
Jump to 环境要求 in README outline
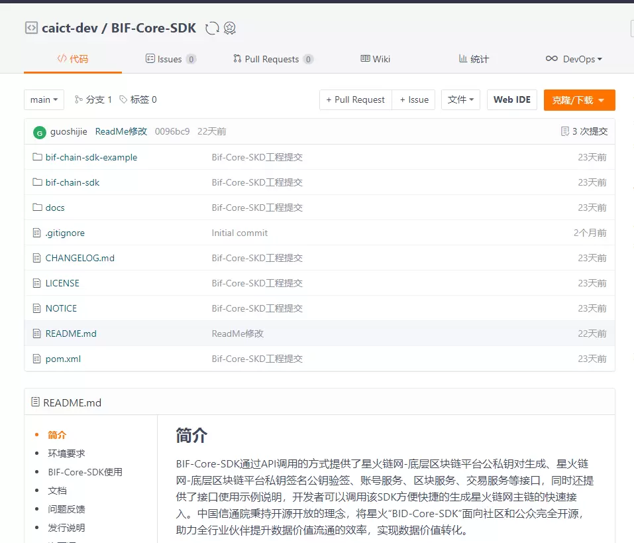[x=66, y=453]
